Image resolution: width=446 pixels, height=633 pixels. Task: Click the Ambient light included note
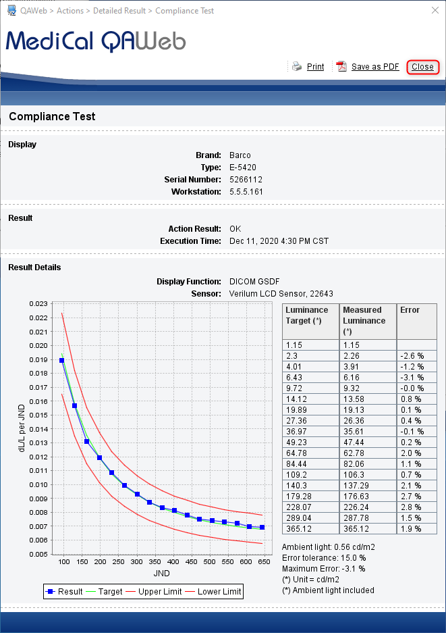pyautogui.click(x=328, y=590)
